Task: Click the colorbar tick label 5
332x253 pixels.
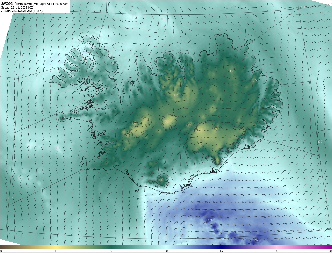Action: pyautogui.click(x=111, y=251)
